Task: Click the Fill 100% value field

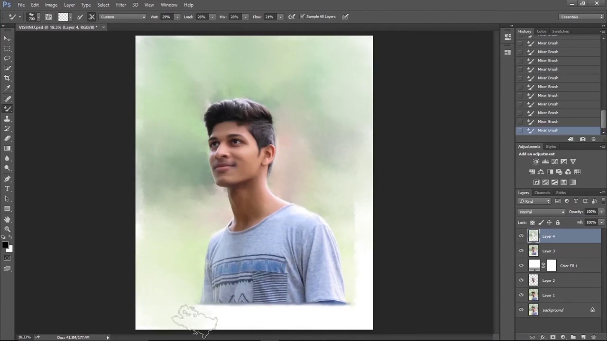Action: tap(591, 222)
